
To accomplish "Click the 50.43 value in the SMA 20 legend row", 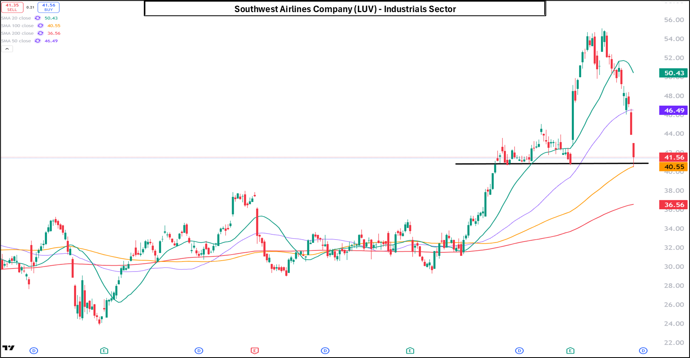I will click(x=51, y=18).
